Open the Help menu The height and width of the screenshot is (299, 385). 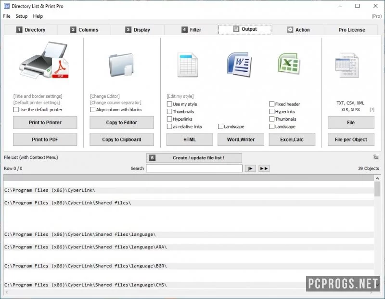click(x=38, y=16)
